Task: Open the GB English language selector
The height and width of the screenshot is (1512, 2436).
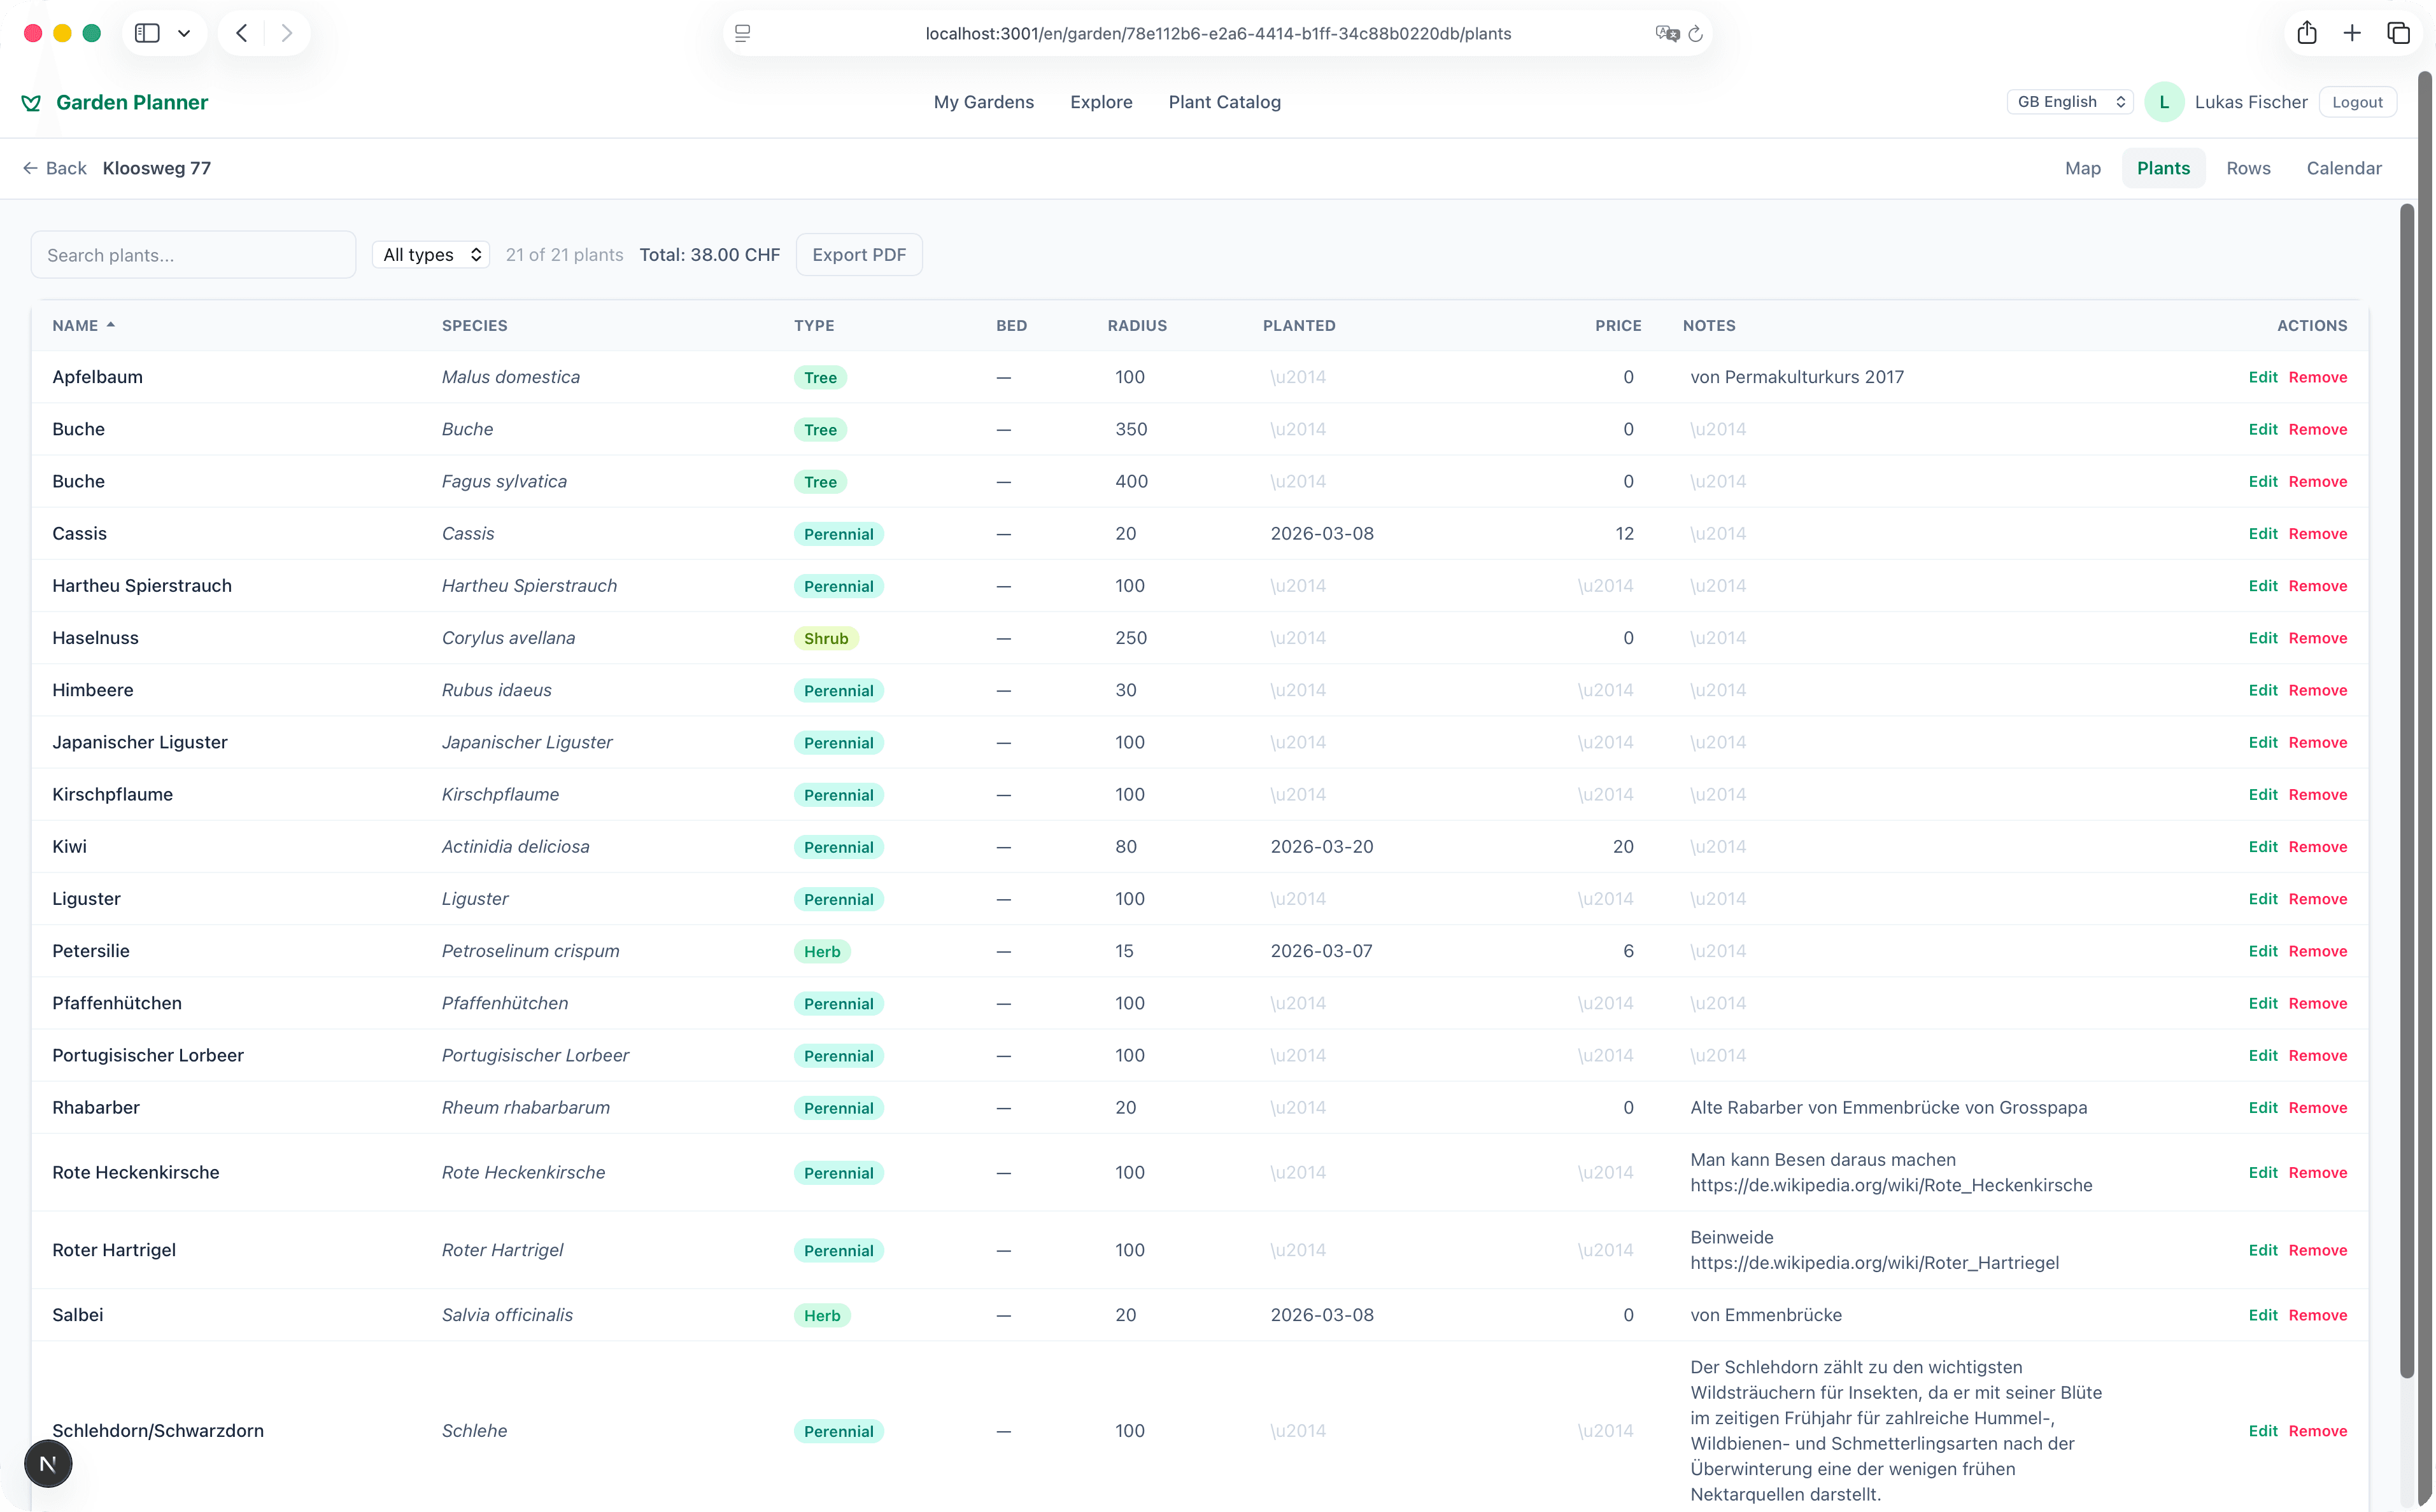Action: coord(2069,102)
